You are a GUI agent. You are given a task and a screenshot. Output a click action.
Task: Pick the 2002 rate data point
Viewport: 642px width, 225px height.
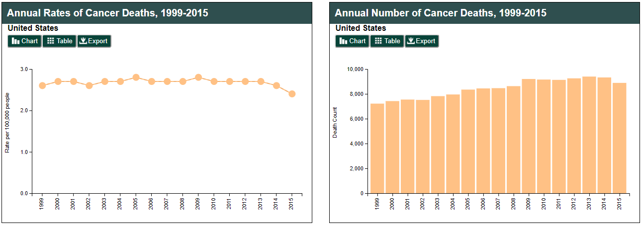[x=89, y=85]
